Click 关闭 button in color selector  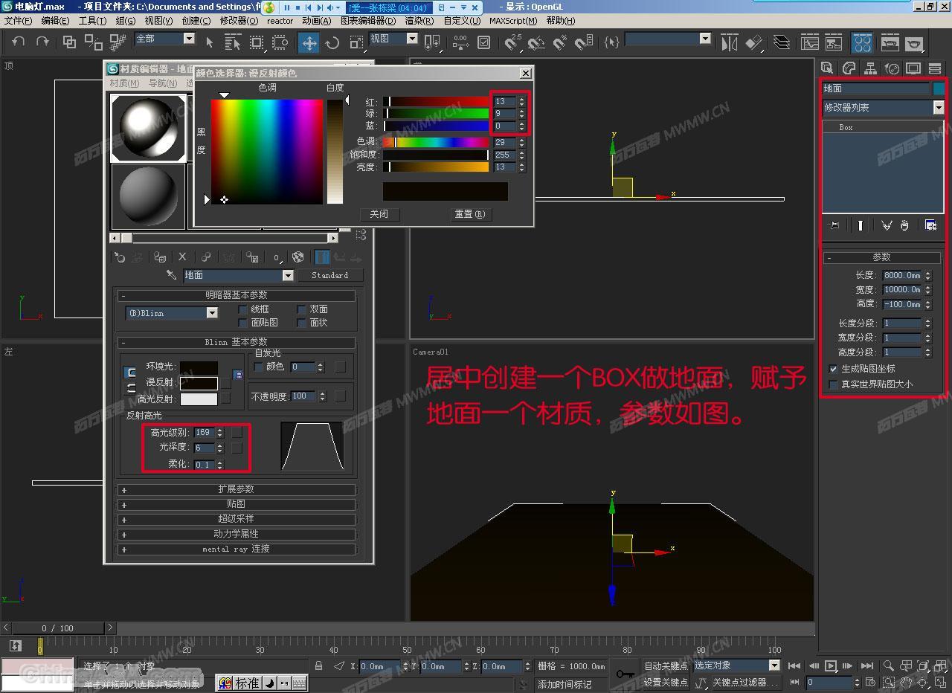click(379, 214)
